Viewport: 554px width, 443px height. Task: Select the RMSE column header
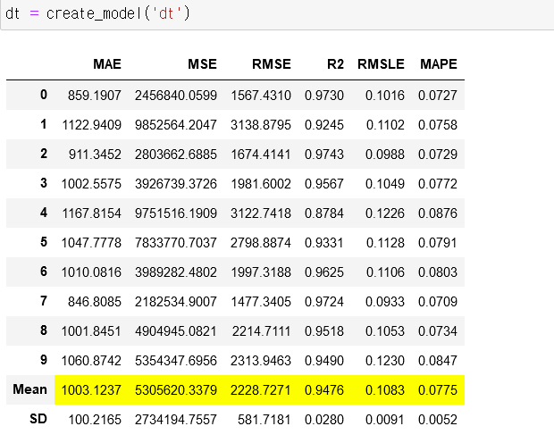click(272, 64)
